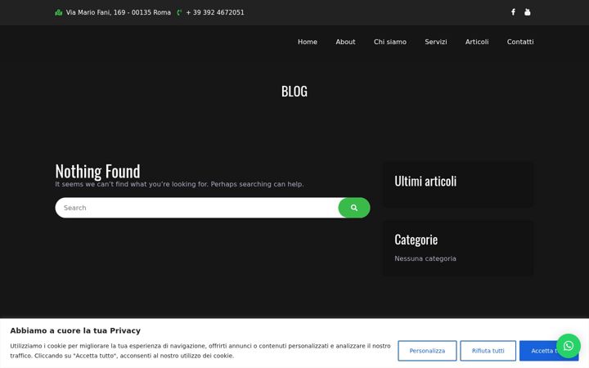Click the Nothing Found heading
Screen dimensions: 589x368
tap(97, 171)
